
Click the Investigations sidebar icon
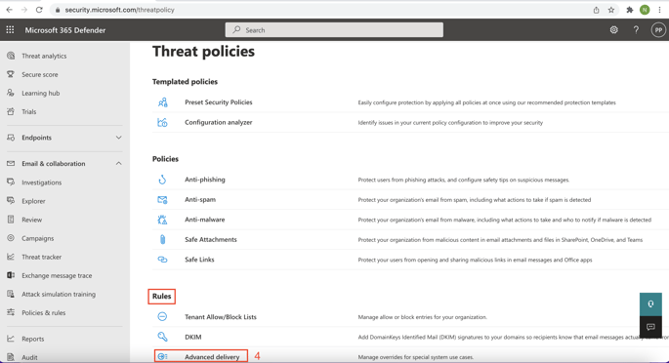tap(11, 182)
